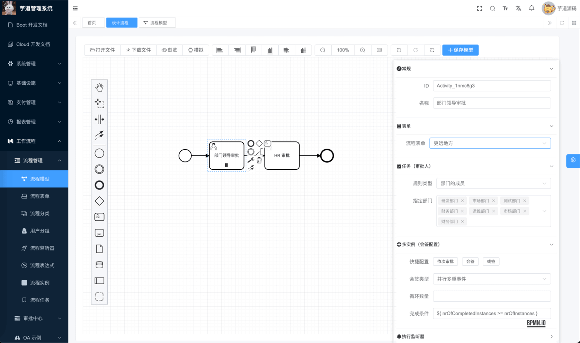Image resolution: width=580 pixels, height=343 pixels.
Task: Select the hand (pan) tool in palette
Action: [x=99, y=88]
